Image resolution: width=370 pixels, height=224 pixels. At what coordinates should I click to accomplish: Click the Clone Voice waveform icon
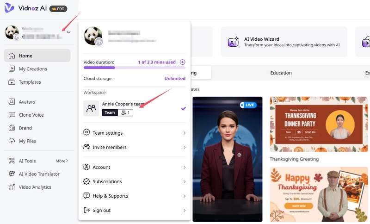tap(12, 115)
